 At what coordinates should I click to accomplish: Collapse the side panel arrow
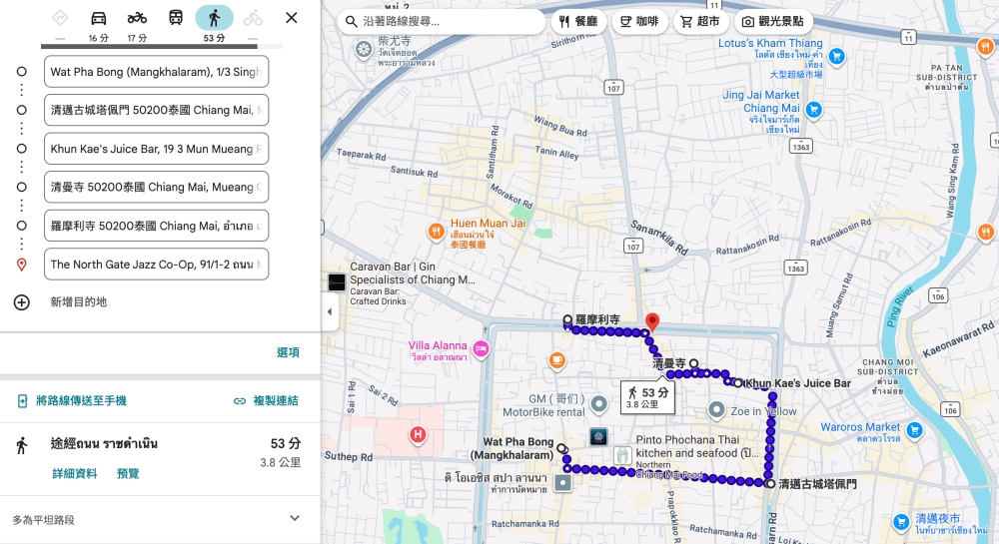pyautogui.click(x=330, y=311)
